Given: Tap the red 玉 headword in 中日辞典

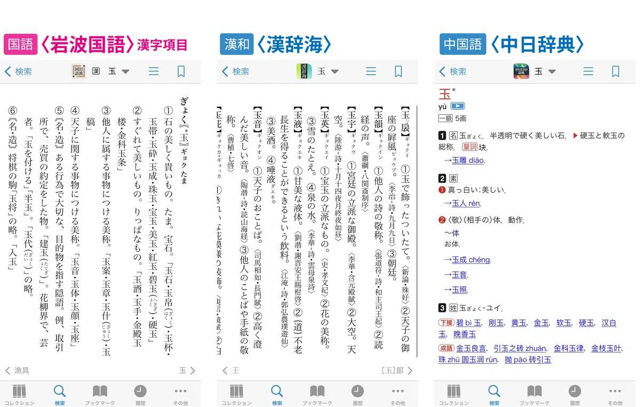Looking at the screenshot, I should (x=444, y=94).
